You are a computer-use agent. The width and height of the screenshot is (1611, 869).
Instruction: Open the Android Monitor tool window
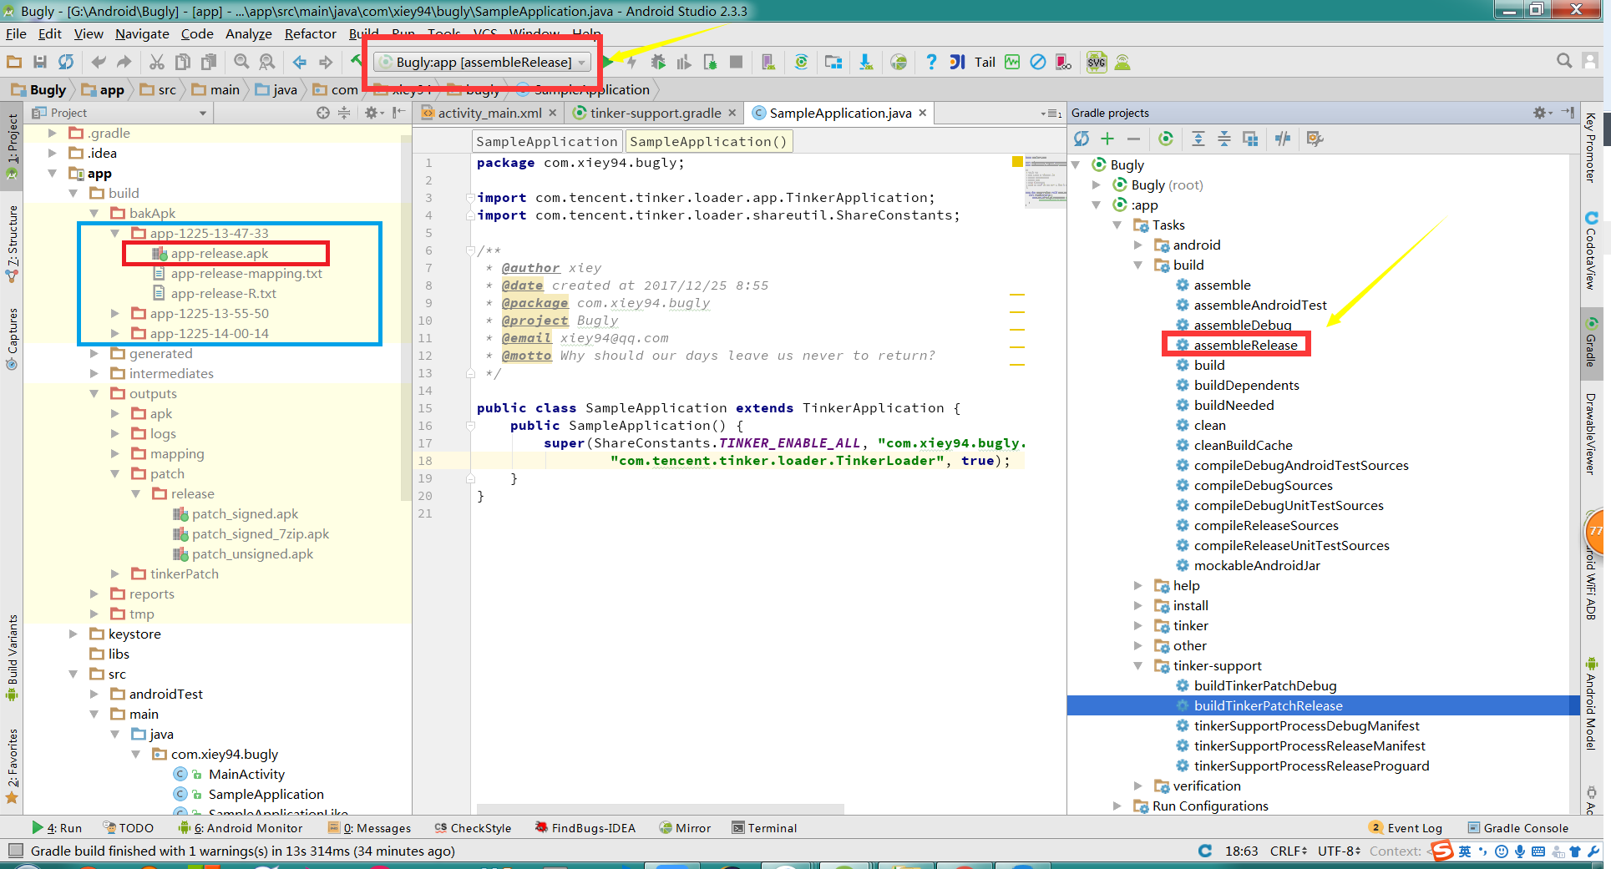point(241,828)
